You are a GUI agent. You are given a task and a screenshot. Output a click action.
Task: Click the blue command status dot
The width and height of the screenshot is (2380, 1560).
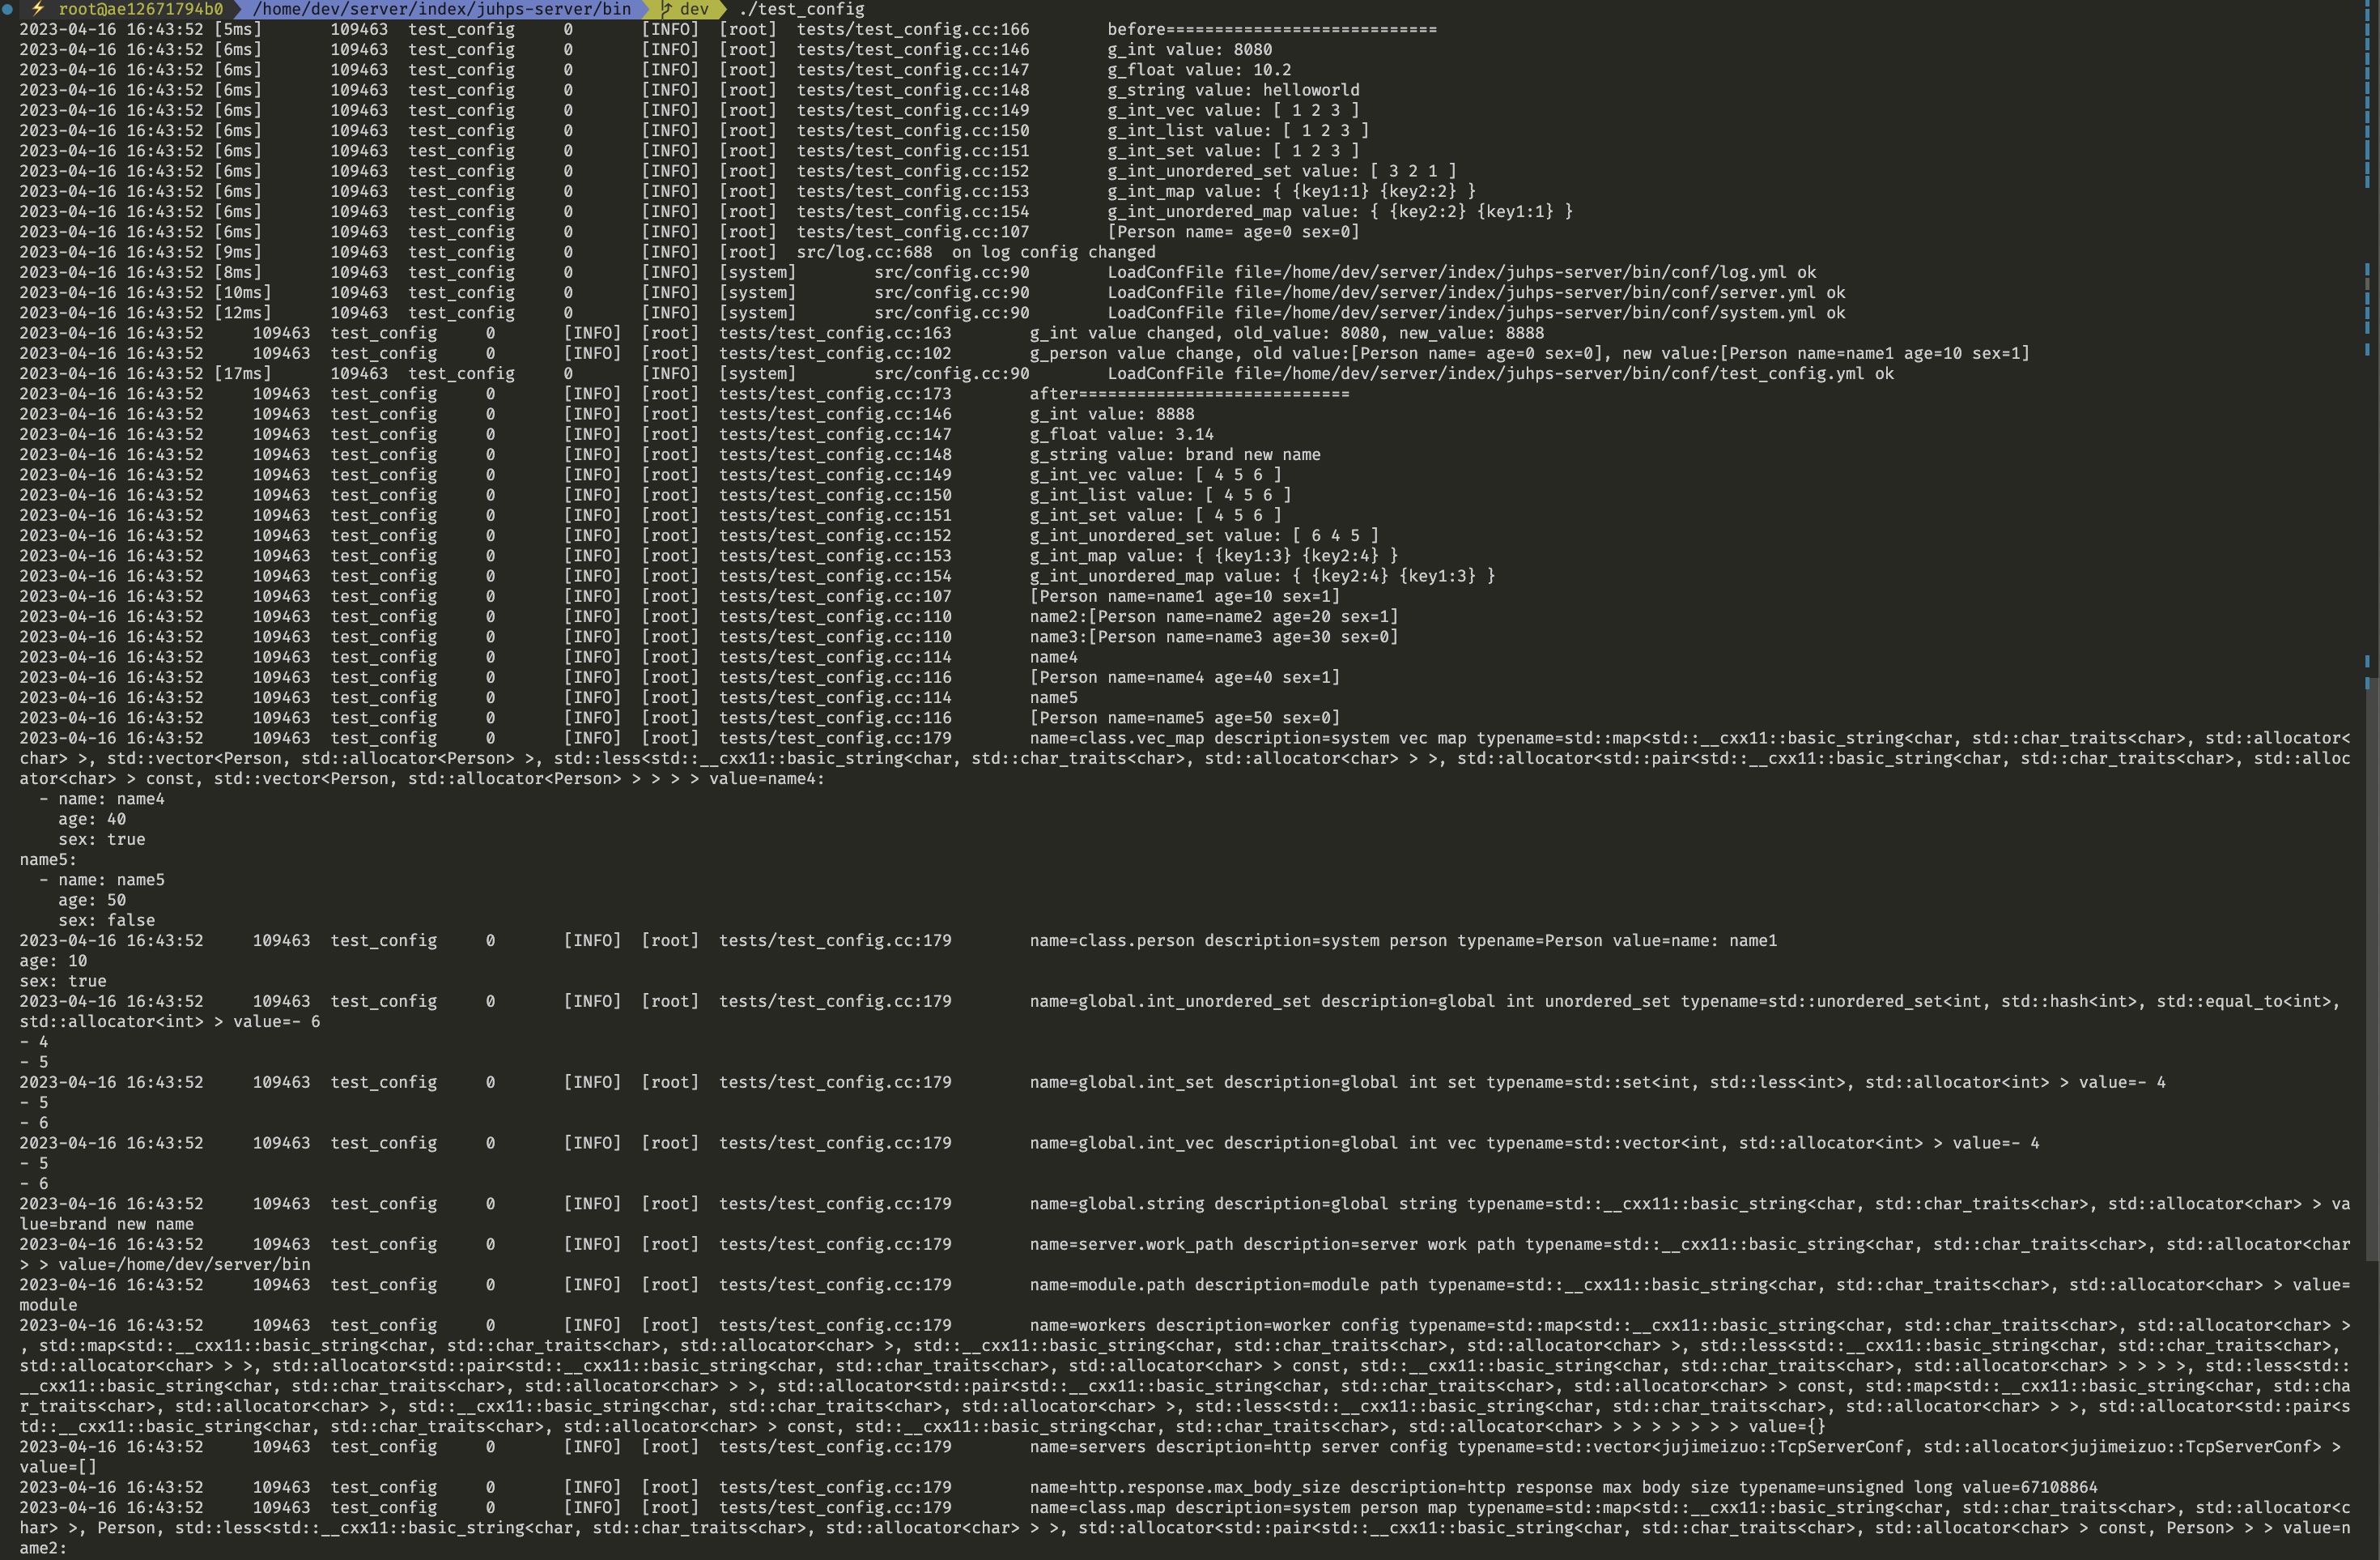[x=8, y=9]
